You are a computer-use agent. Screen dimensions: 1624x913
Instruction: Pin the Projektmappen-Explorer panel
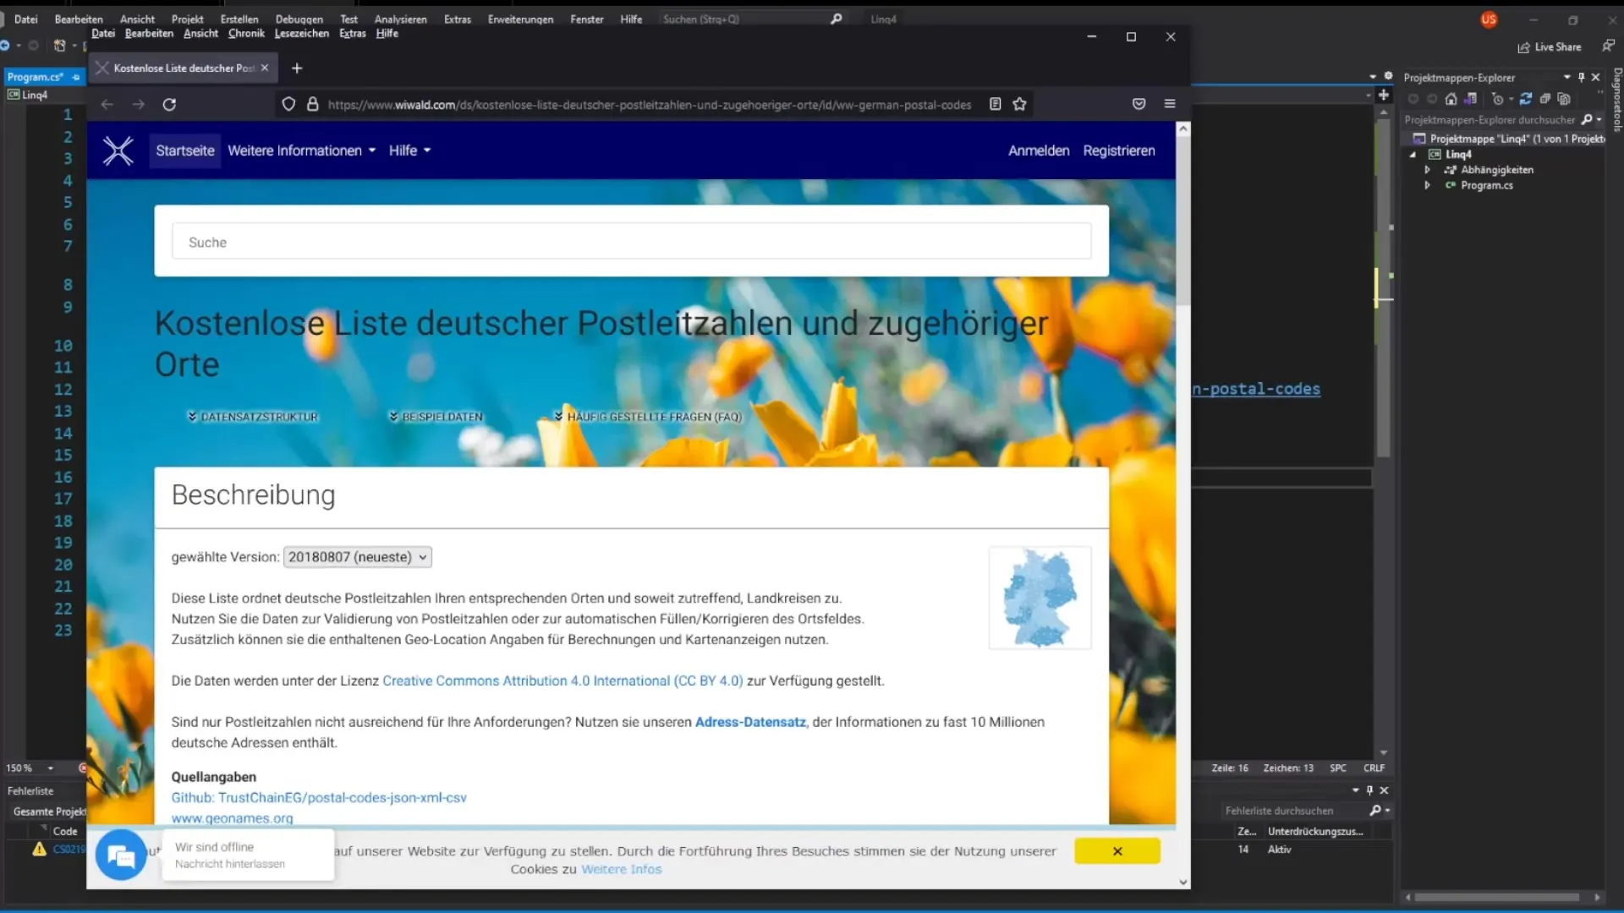(x=1581, y=77)
